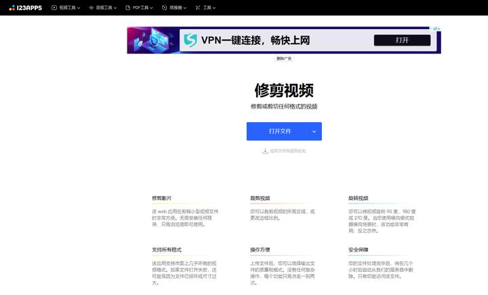
Task: Open the 工具 menu
Action: tap(205, 7)
